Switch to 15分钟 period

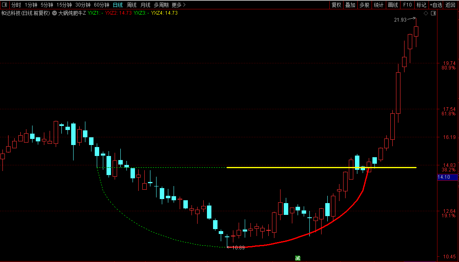(64, 5)
